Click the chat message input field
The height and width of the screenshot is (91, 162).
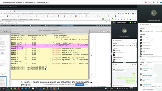tap(124, 85)
